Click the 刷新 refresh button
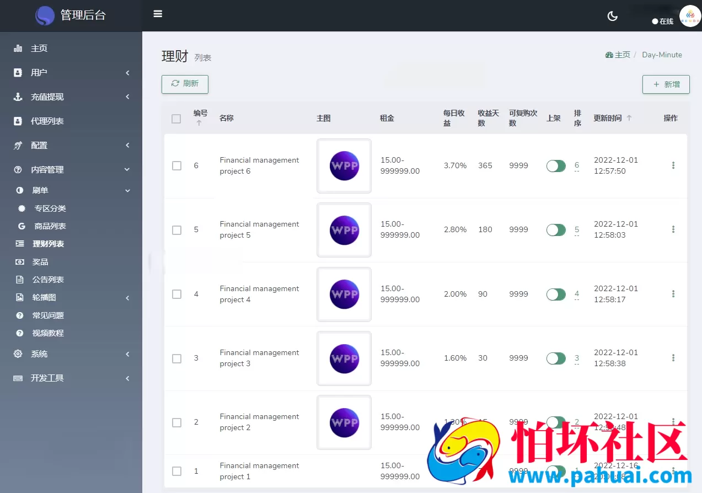The width and height of the screenshot is (702, 493). (185, 84)
